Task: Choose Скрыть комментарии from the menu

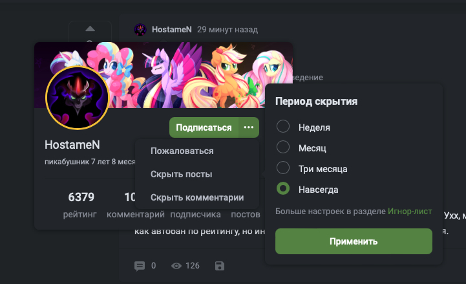Action: (197, 197)
